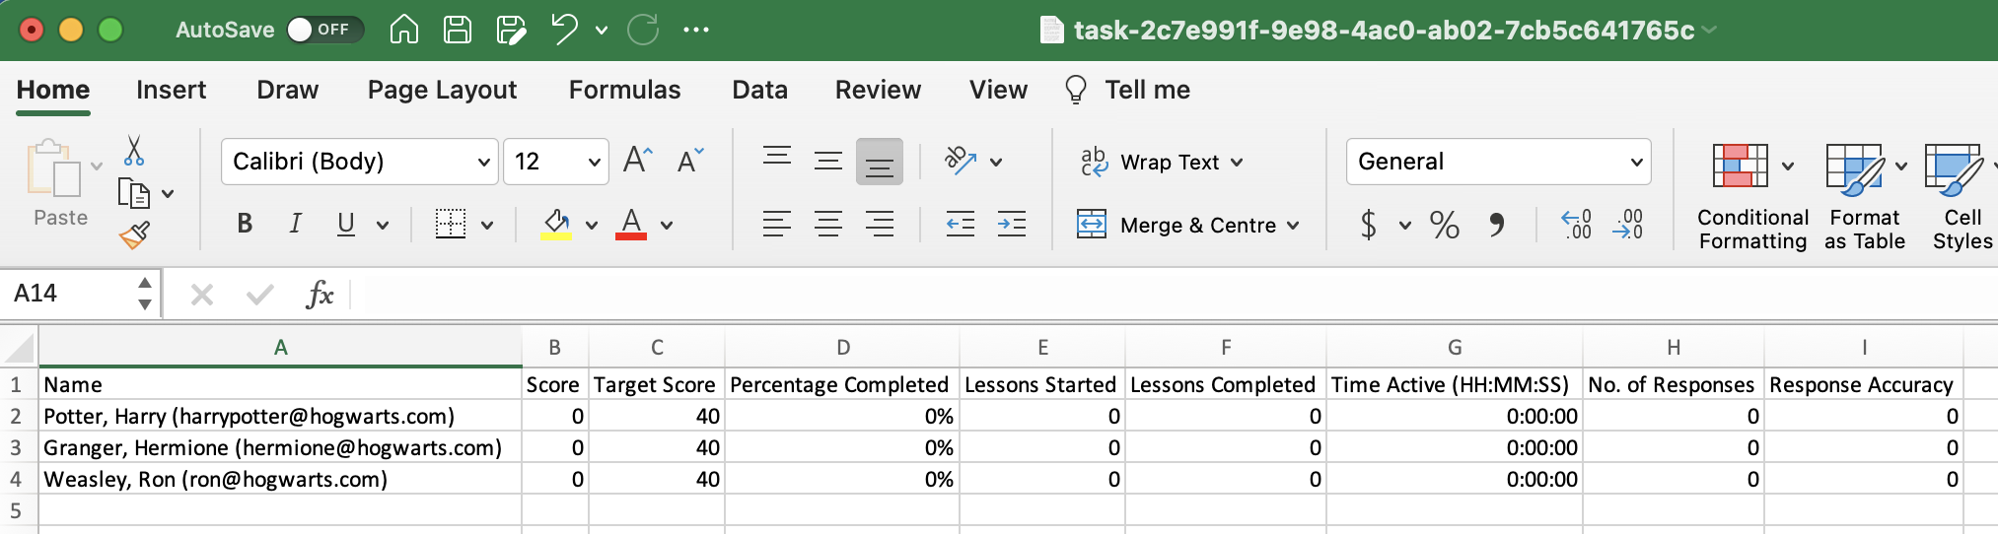Apply Percent Style format
Screen dimensions: 1998x534
[1445, 226]
